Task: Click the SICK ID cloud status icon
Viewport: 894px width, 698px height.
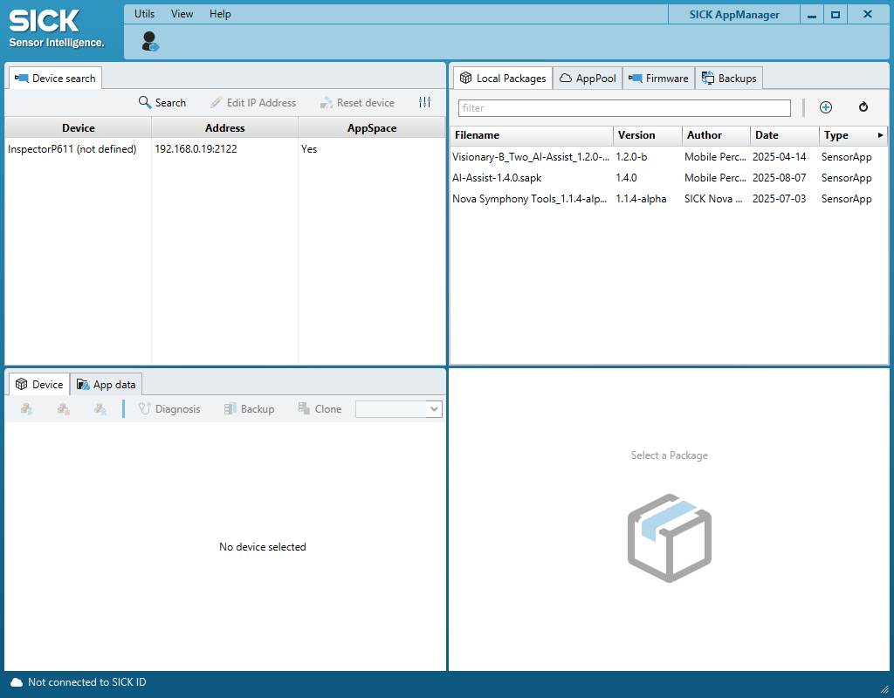Action: tap(17, 682)
